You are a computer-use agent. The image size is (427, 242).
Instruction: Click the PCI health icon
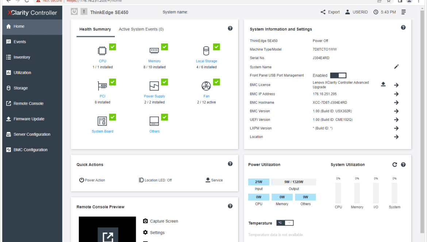102,86
